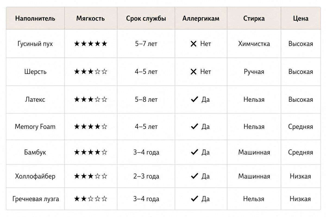Click the Низкая price for Холлофайбер
This screenshot has height=217, width=326.
click(300, 176)
